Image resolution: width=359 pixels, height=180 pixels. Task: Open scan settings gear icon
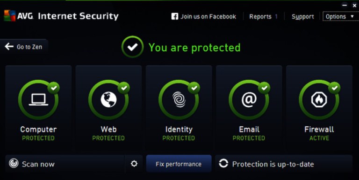coord(134,164)
